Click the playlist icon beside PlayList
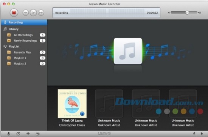Screen dimensions: 208x137 [5, 46]
